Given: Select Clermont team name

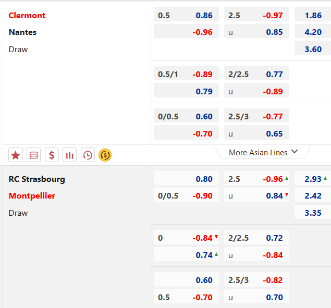Looking at the screenshot, I should [x=27, y=16].
